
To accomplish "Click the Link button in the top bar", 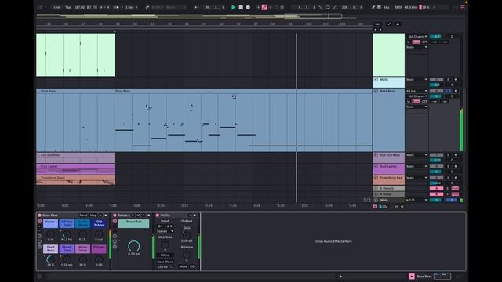I will coord(56,7).
